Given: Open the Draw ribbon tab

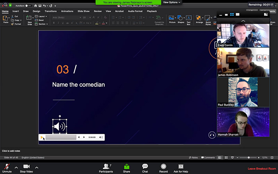Looking at the screenshot, I should [26, 11].
